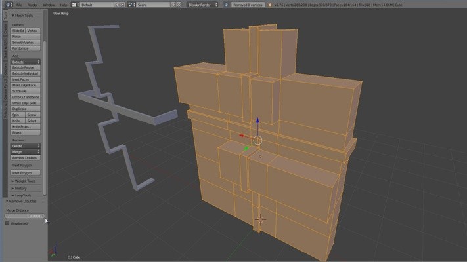
Task: Click the green Y axis arrow of manipulator
Action: pyautogui.click(x=246, y=148)
